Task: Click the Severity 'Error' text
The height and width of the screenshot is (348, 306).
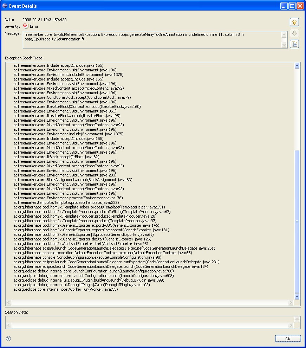Action: [x=34, y=26]
